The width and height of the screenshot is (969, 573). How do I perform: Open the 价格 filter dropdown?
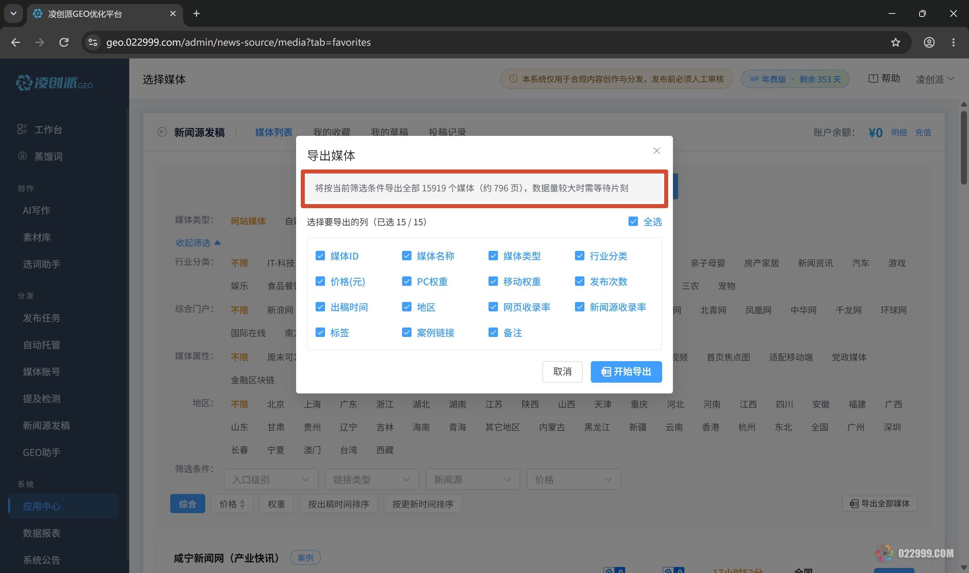[574, 479]
